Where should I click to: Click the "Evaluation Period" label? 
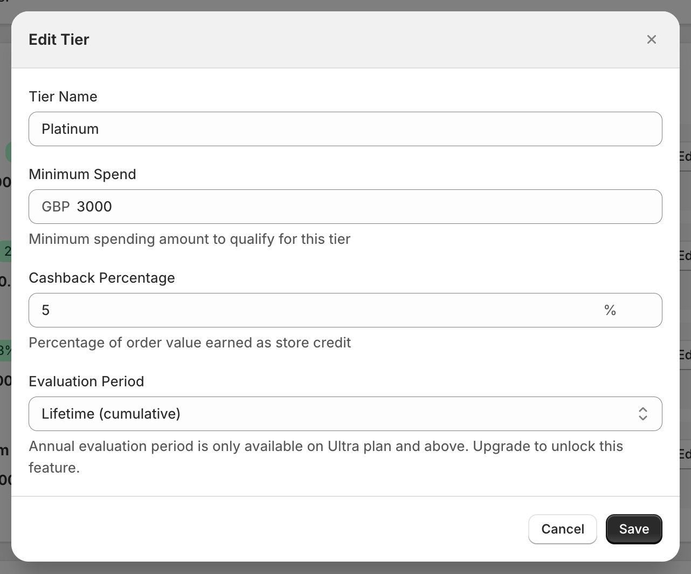click(x=86, y=381)
